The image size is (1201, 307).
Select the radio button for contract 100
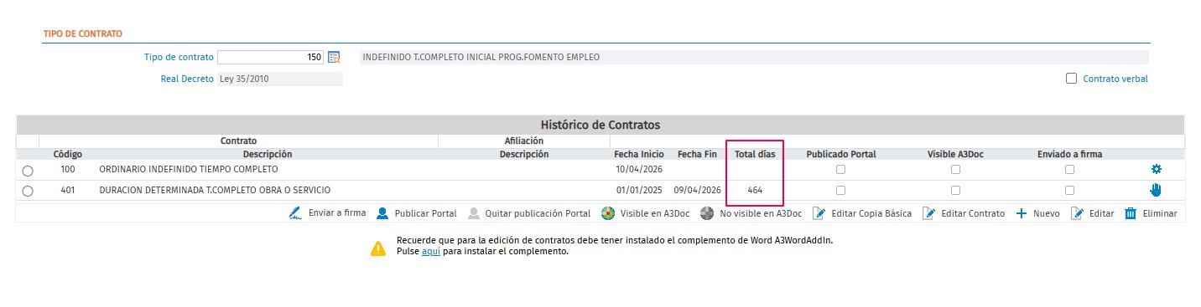point(28,170)
